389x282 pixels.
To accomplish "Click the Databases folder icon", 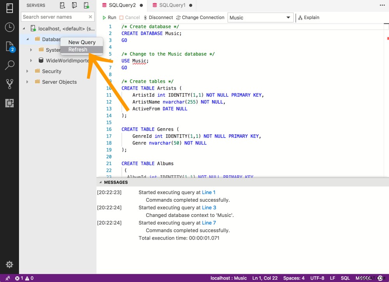I will click(37, 39).
